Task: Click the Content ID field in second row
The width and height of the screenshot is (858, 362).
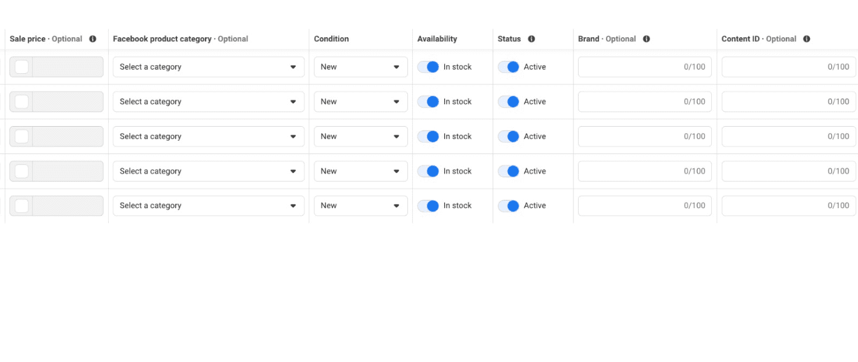Action: coord(789,102)
